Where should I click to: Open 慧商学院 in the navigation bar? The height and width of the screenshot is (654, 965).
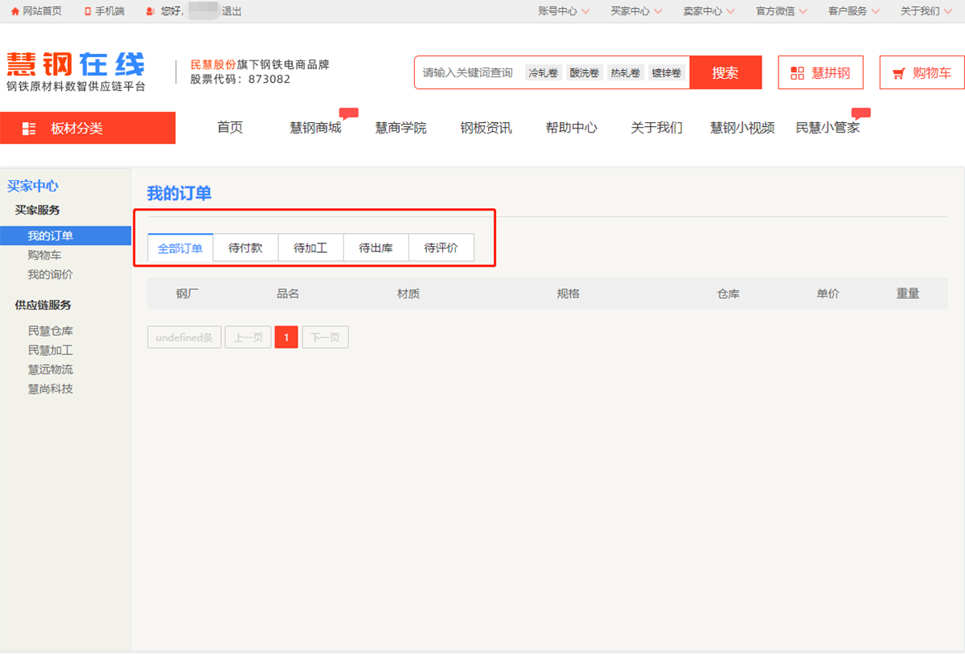coord(400,128)
